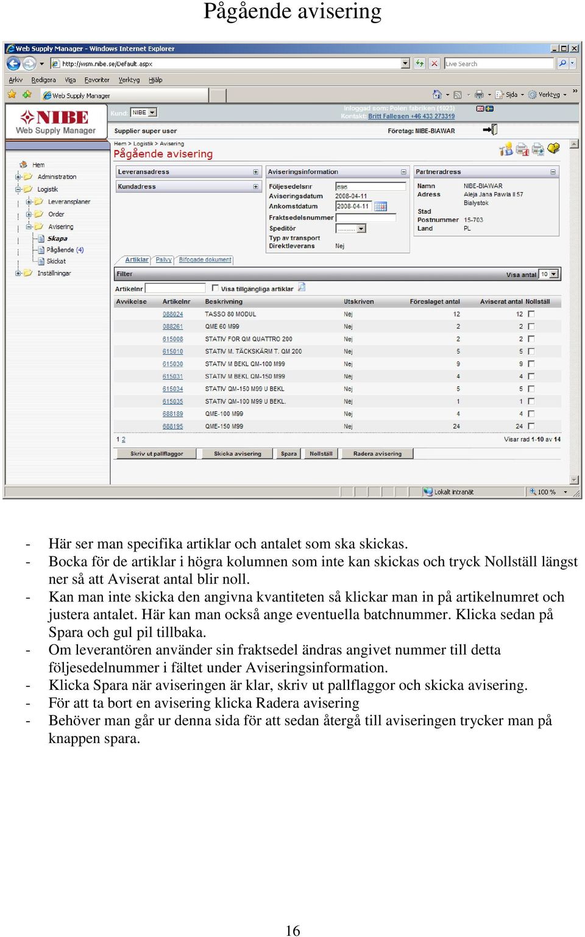Click the first page toolbar icon beside heading
The height and width of the screenshot is (937, 585).
[506, 149]
